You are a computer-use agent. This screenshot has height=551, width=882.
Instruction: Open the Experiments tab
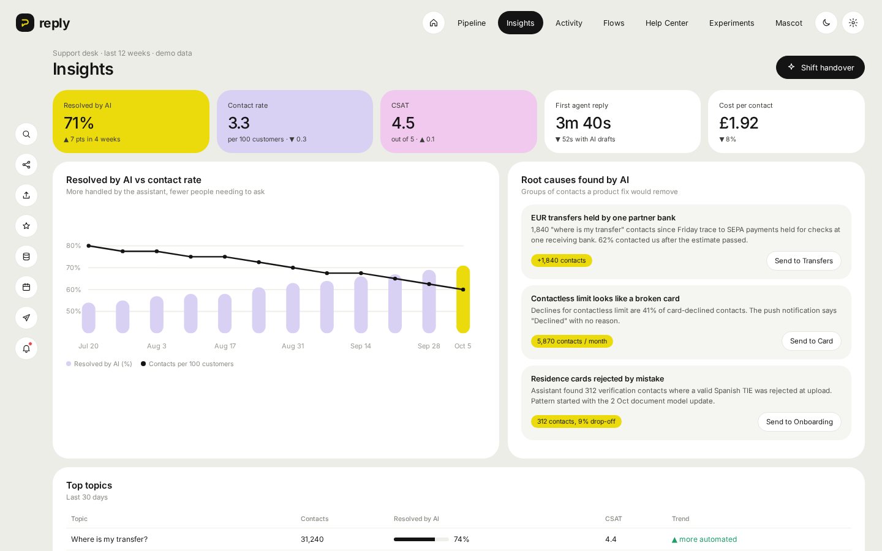point(732,23)
